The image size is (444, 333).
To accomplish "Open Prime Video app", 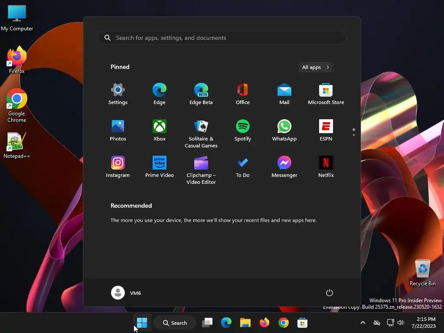I will coord(160,167).
